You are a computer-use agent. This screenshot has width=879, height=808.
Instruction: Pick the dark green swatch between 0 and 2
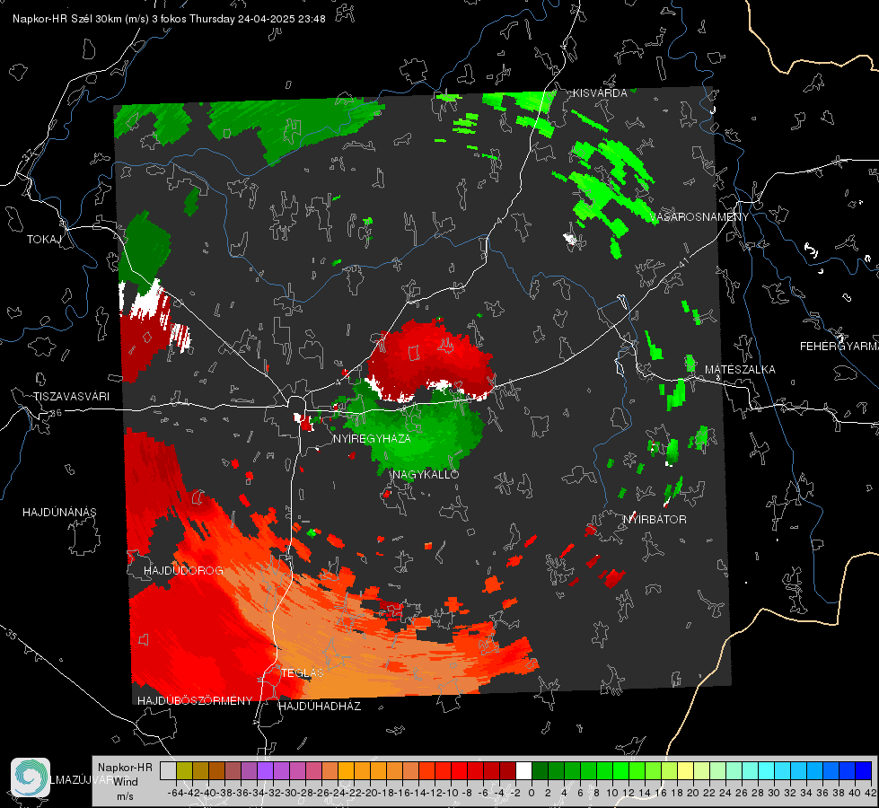(x=540, y=771)
